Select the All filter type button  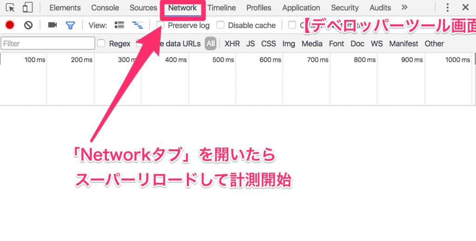pyautogui.click(x=211, y=43)
